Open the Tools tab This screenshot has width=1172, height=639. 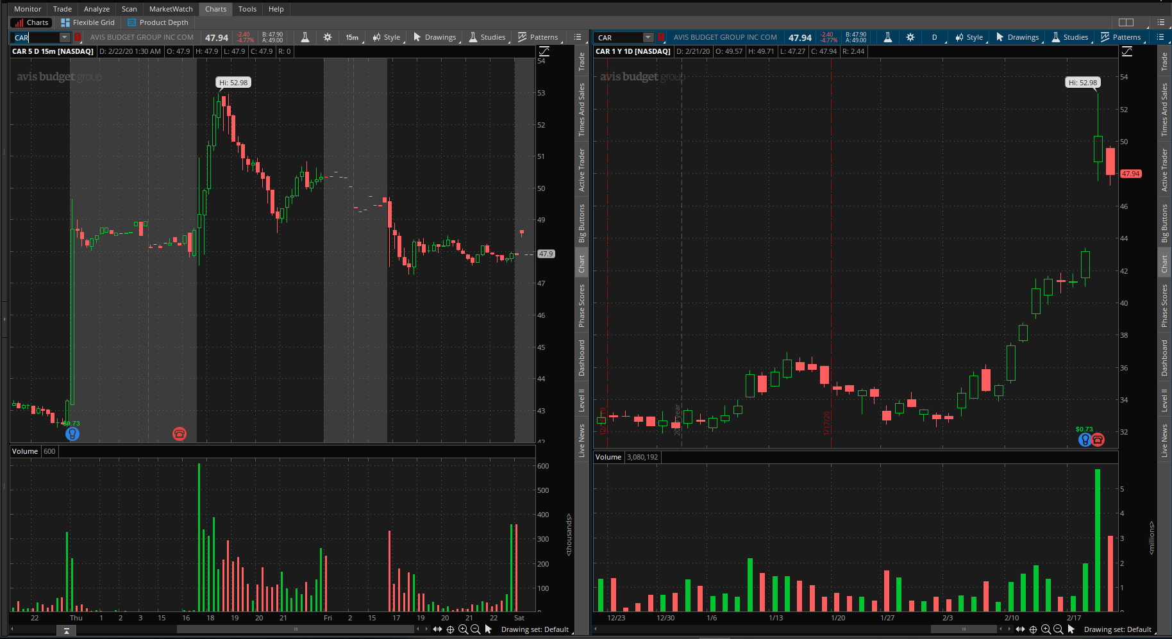coord(247,9)
